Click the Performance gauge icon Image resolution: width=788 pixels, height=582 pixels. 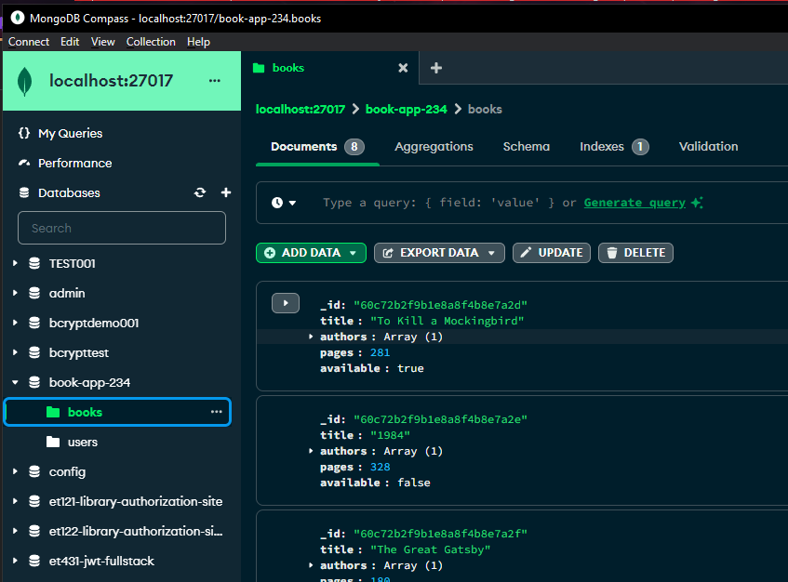(24, 163)
